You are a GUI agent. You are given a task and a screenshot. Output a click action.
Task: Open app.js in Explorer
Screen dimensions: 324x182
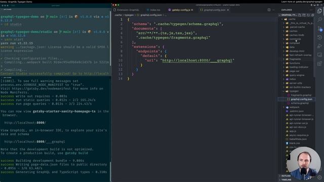coord(293,131)
